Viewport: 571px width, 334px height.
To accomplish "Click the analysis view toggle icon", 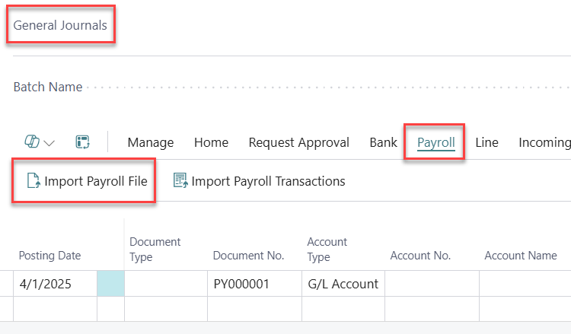I will (x=83, y=142).
